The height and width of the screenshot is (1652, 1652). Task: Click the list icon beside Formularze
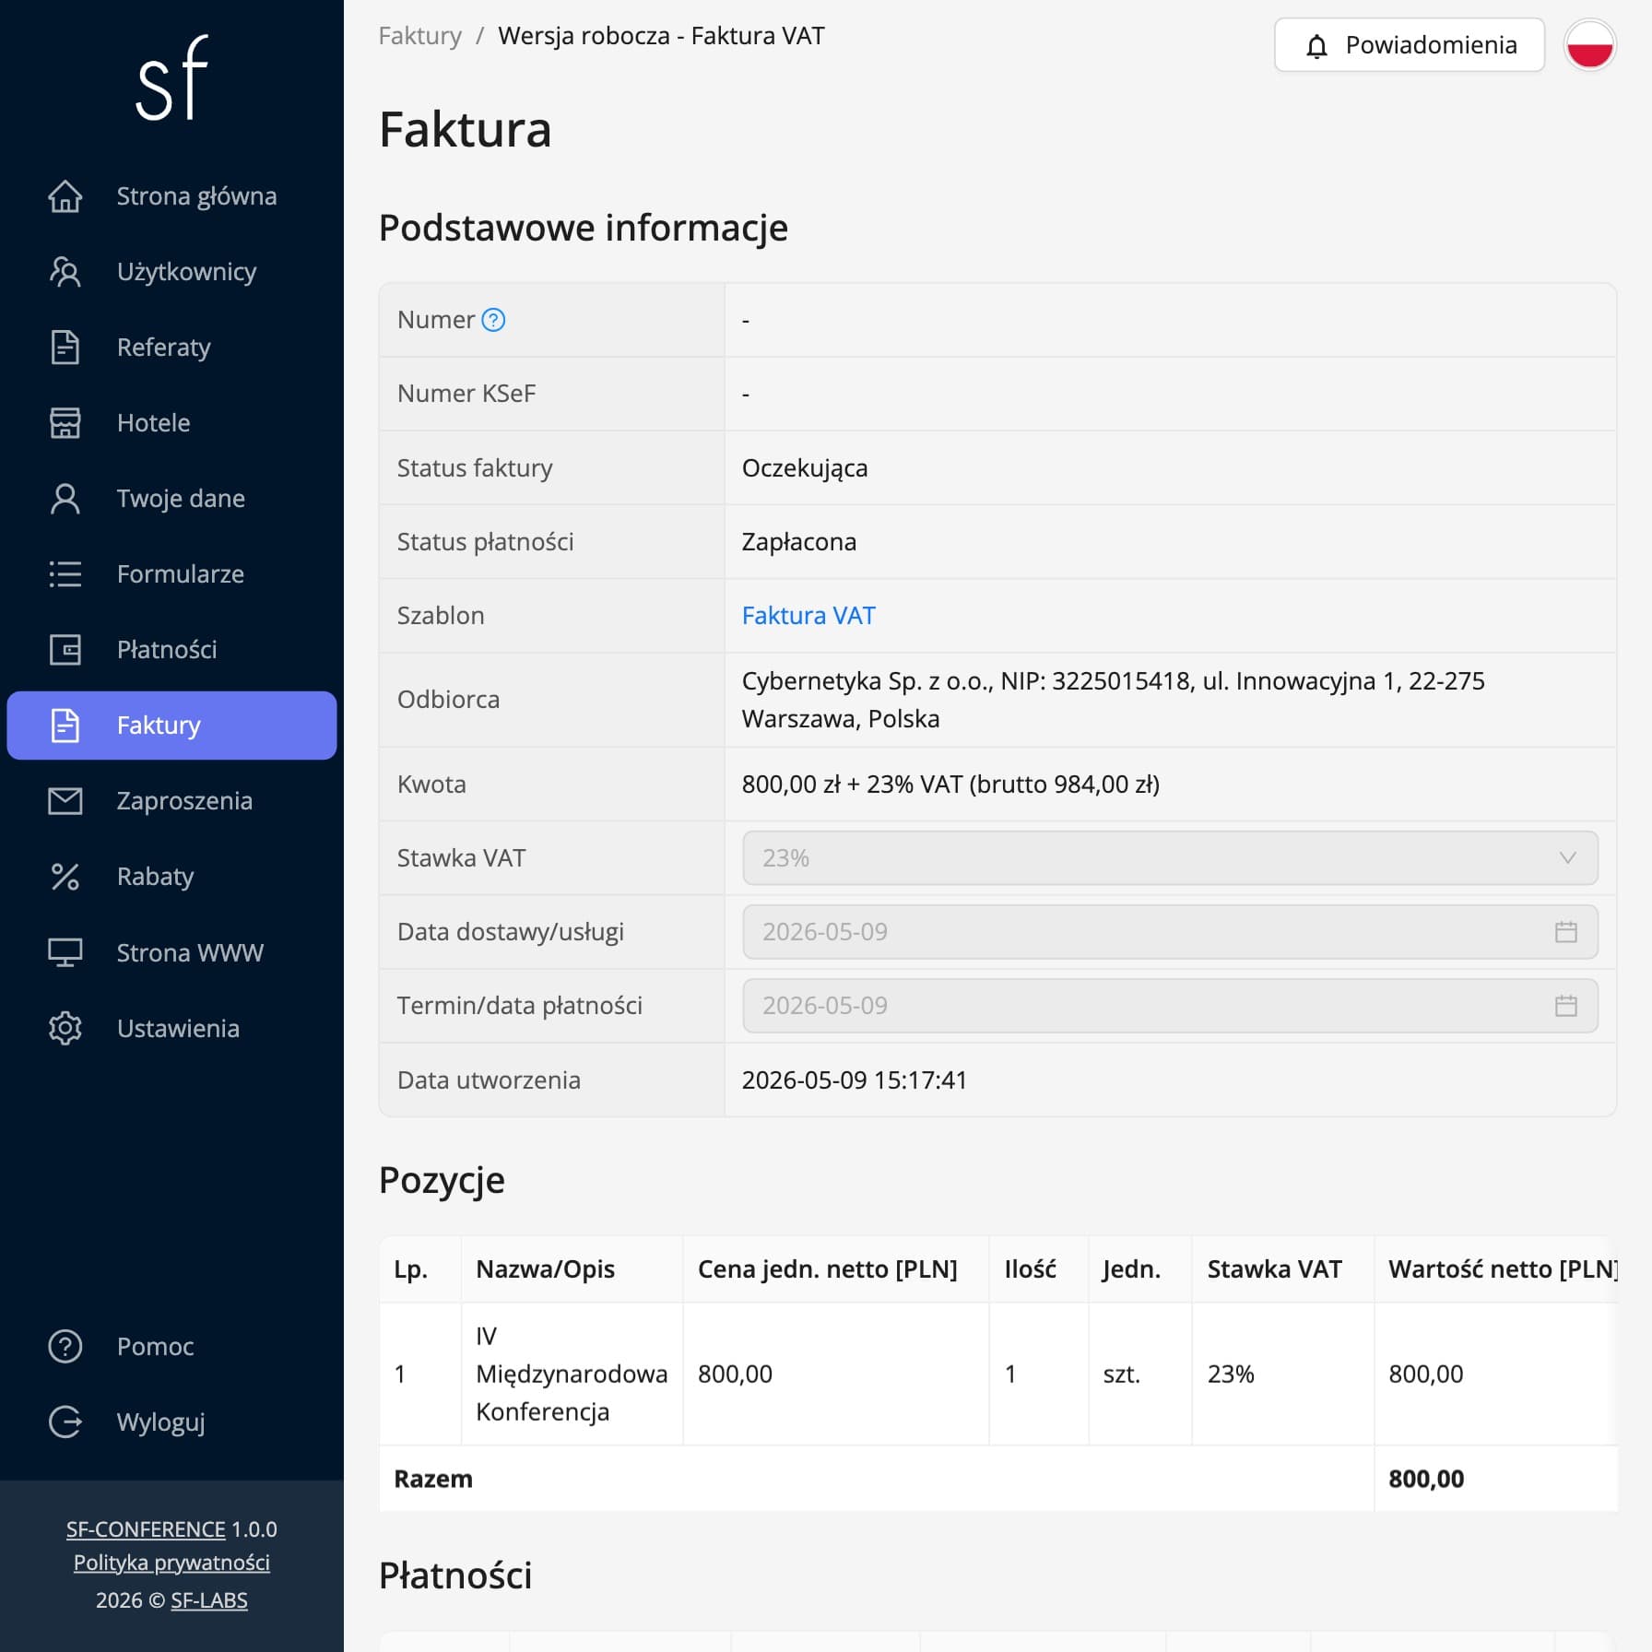pos(65,574)
